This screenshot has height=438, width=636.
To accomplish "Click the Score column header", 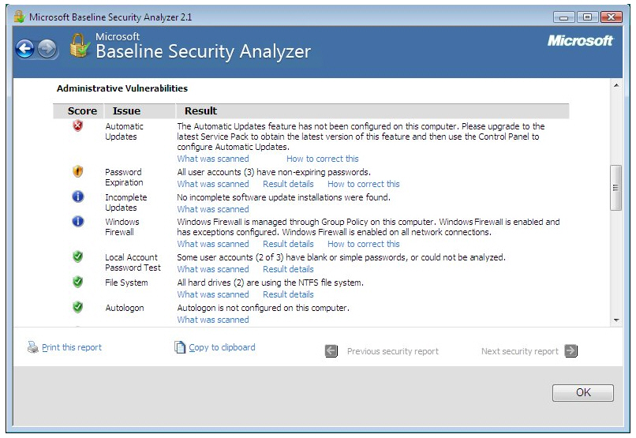I will [82, 110].
